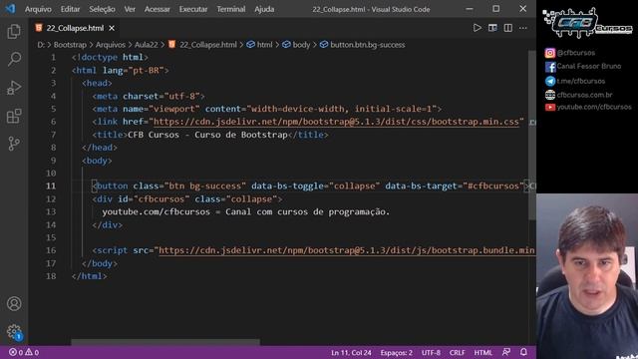Expand 22_Collapse.html breadcrumb item
Screen dimensions: 638x359
[208, 45]
